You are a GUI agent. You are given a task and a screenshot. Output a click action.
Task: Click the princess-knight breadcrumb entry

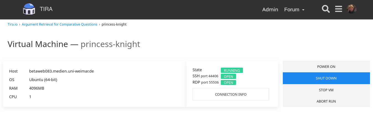click(x=114, y=24)
